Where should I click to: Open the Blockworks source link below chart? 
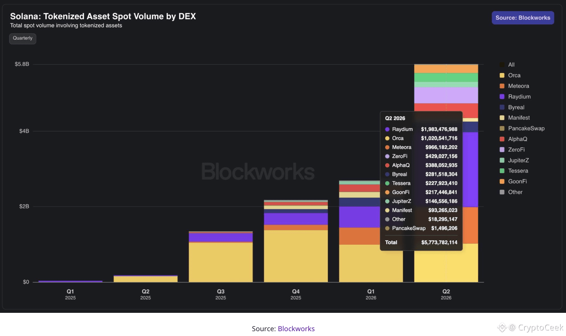tap(296, 328)
